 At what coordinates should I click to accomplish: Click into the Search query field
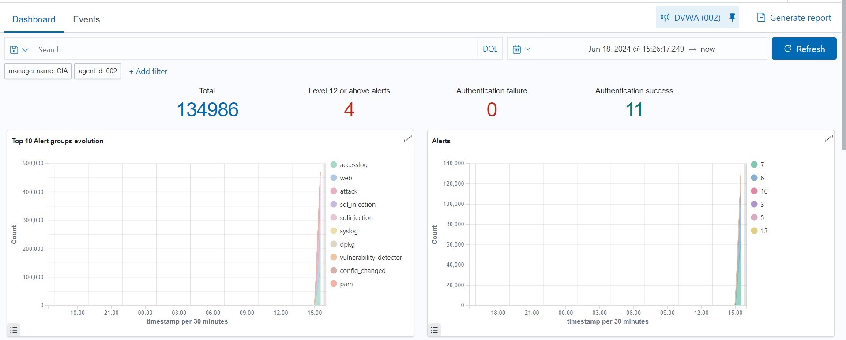click(x=255, y=49)
